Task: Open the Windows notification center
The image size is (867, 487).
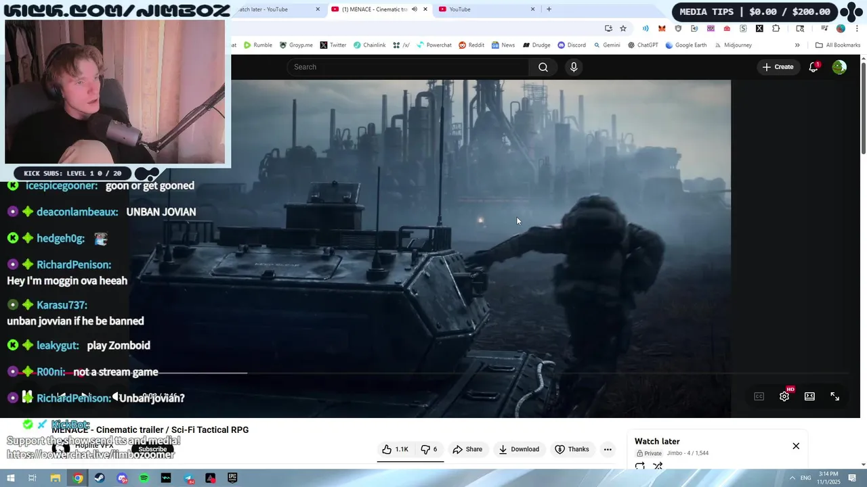Action: coord(852,478)
